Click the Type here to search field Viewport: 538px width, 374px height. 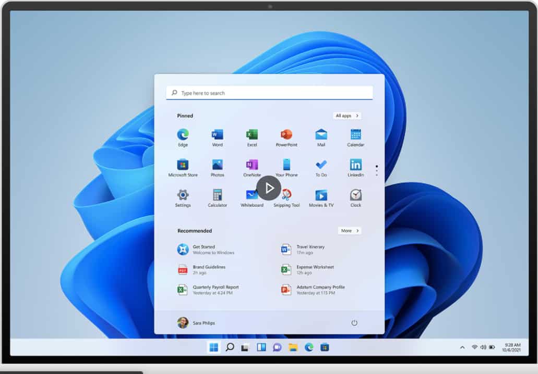[x=269, y=93]
